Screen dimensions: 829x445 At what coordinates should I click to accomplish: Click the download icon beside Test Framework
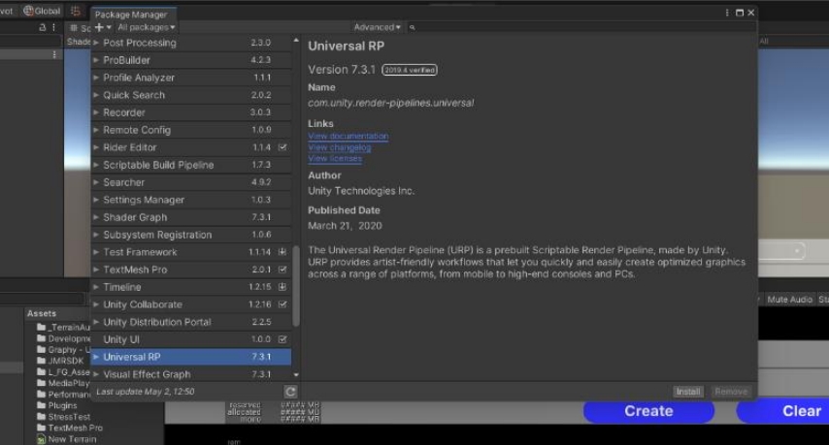coord(282,252)
